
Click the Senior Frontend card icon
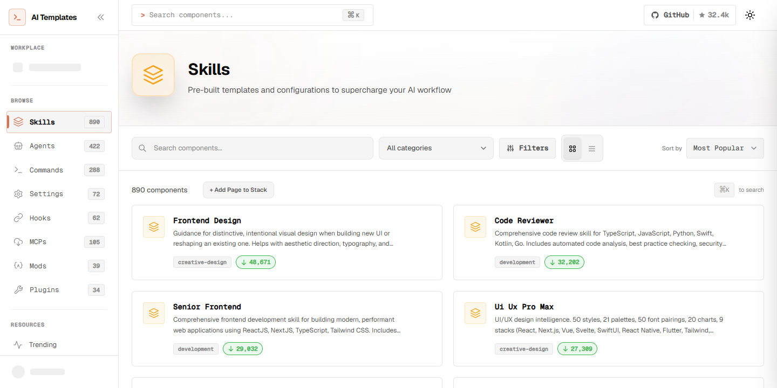click(x=154, y=313)
